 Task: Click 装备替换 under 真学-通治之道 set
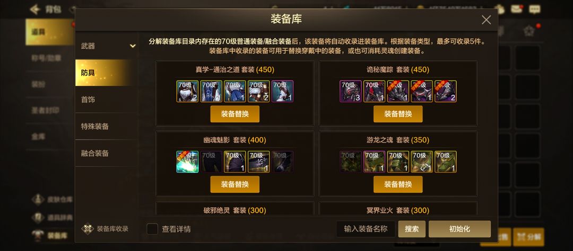click(235, 114)
